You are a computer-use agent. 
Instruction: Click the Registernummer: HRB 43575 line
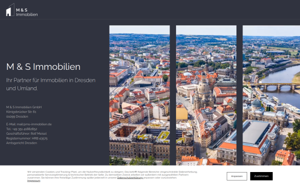coord(27,138)
